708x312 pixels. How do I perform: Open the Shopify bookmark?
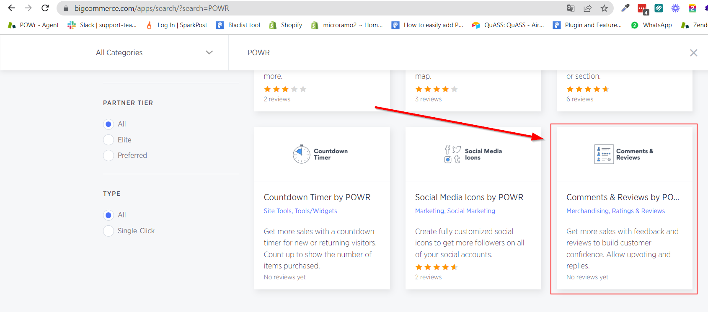point(286,25)
